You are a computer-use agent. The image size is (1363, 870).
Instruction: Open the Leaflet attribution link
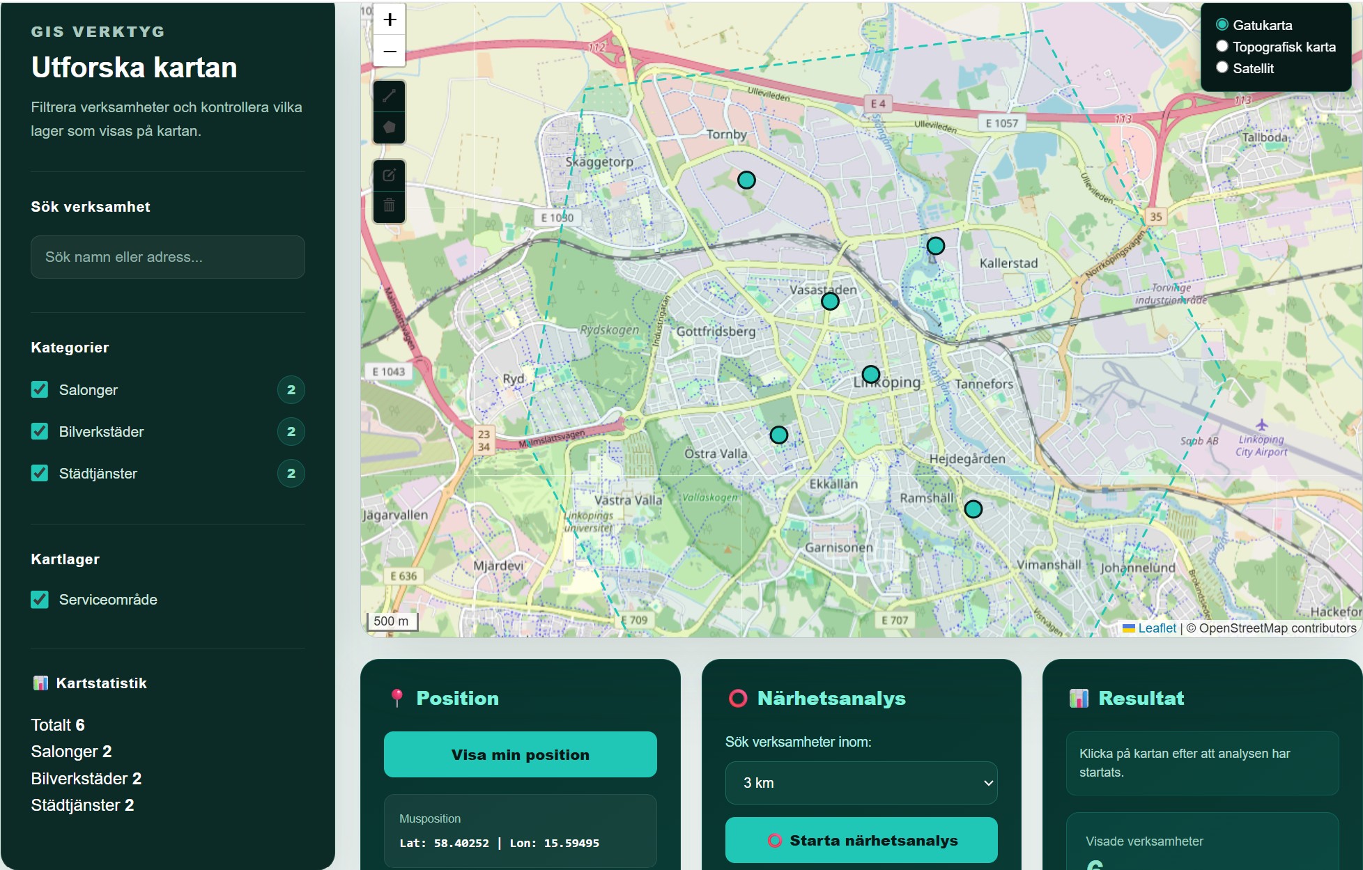(x=1157, y=628)
